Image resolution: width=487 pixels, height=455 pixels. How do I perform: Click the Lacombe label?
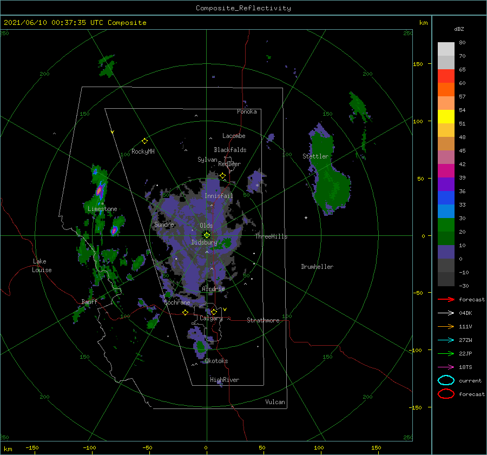coord(234,136)
